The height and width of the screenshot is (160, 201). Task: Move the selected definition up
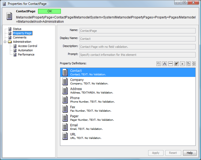(194, 63)
